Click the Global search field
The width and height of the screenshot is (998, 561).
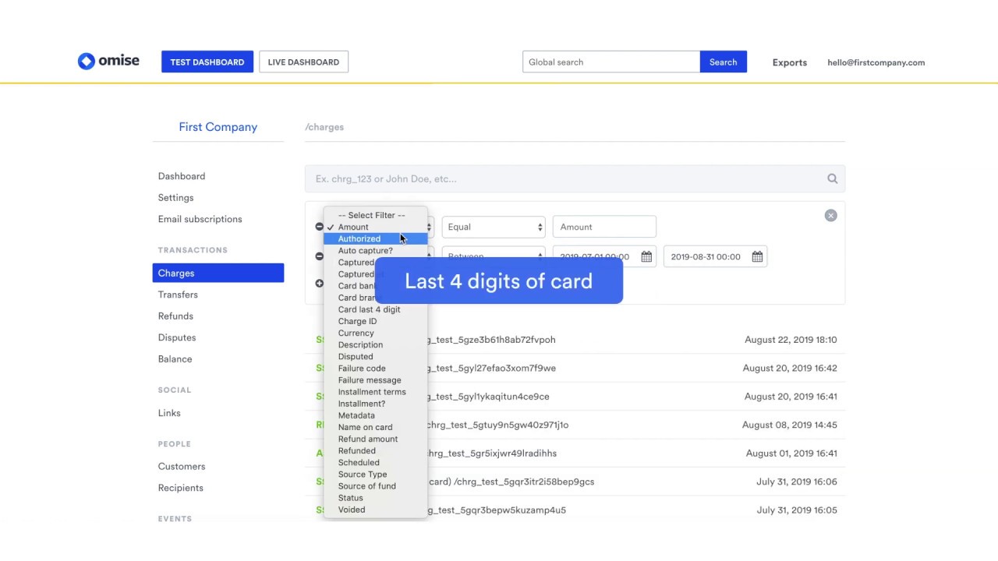coord(611,62)
